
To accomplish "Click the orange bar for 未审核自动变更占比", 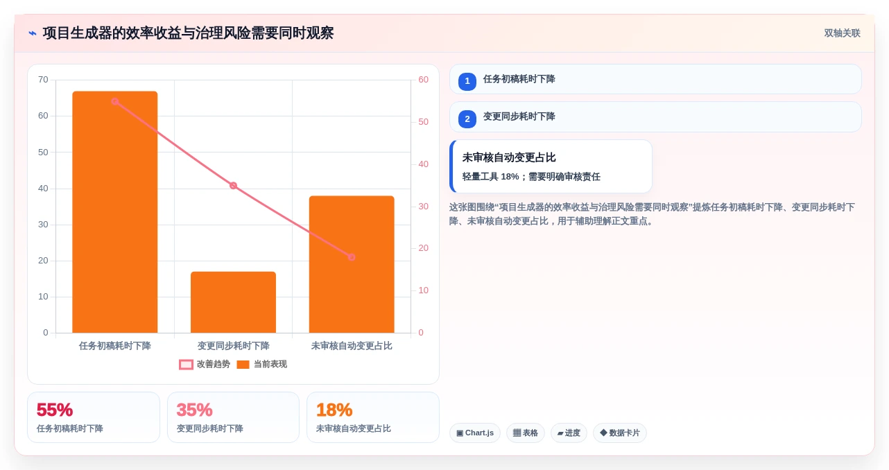I will tap(352, 264).
